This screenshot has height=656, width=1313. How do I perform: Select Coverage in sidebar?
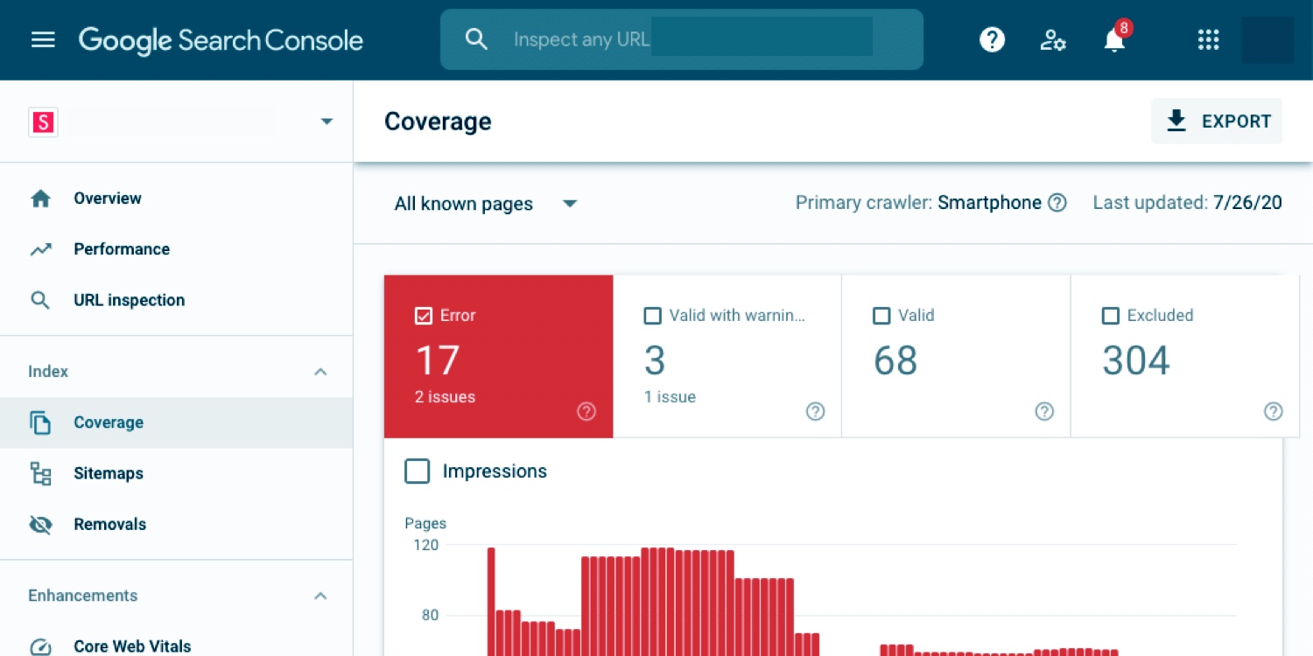point(176,422)
